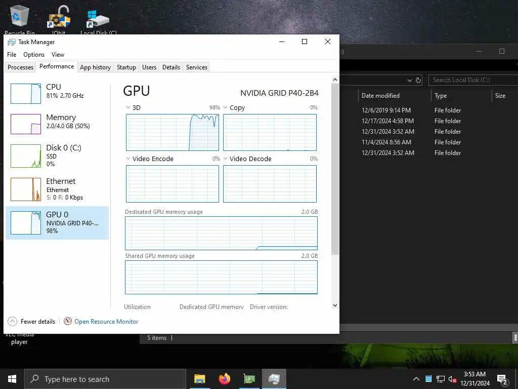Open the network tray icon

click(441, 379)
